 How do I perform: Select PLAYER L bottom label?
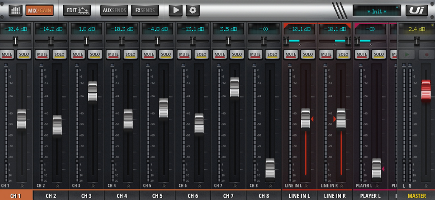370,196
